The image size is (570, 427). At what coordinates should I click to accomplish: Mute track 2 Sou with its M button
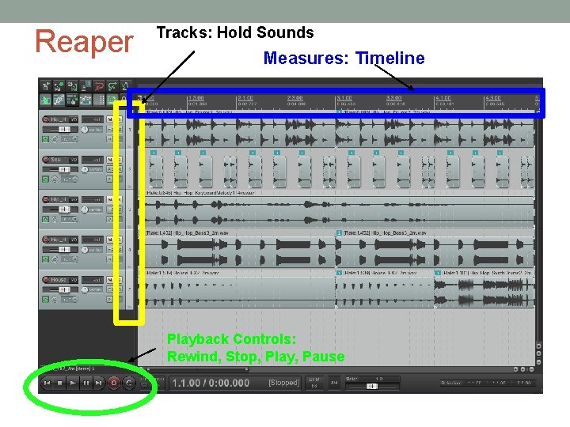[110, 160]
